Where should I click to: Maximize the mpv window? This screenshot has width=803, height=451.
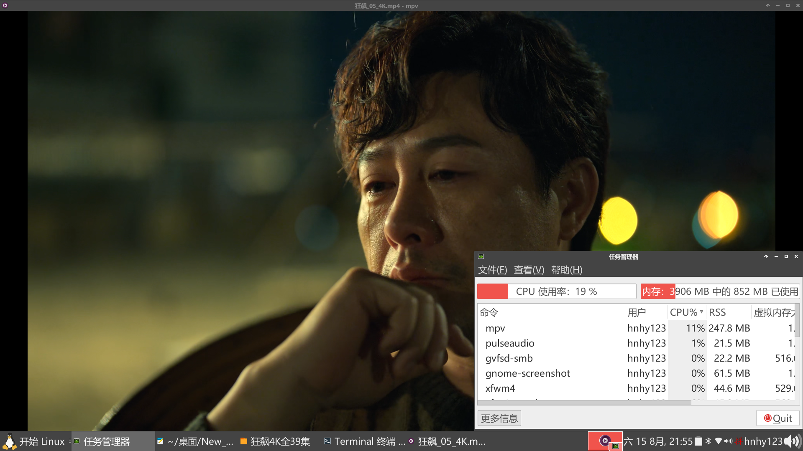[788, 5]
